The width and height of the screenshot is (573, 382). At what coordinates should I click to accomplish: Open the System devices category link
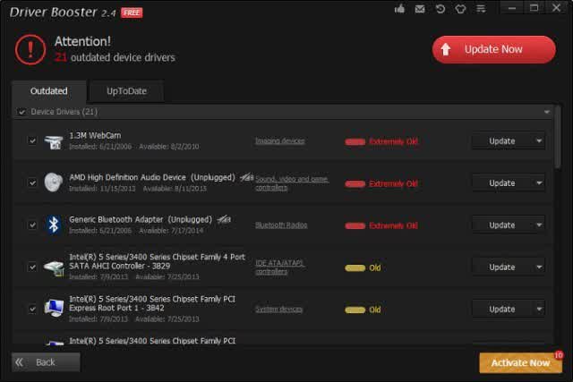278,310
